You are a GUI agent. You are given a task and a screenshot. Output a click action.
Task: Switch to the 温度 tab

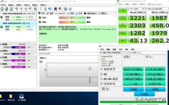point(50,13)
